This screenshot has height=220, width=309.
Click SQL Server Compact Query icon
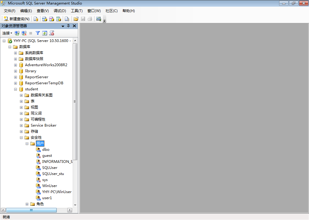point(67,19)
